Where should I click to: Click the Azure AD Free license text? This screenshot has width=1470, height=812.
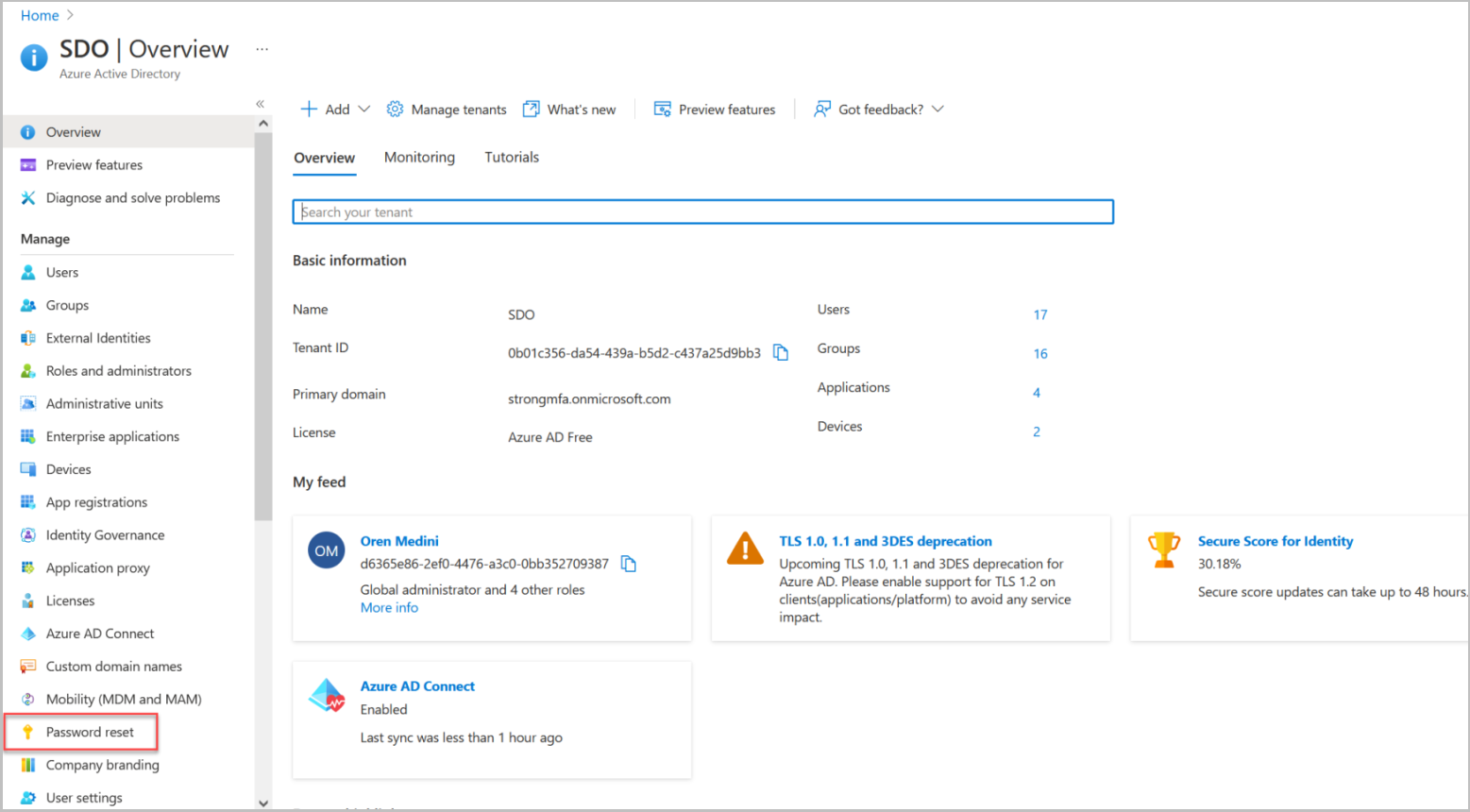(x=550, y=437)
